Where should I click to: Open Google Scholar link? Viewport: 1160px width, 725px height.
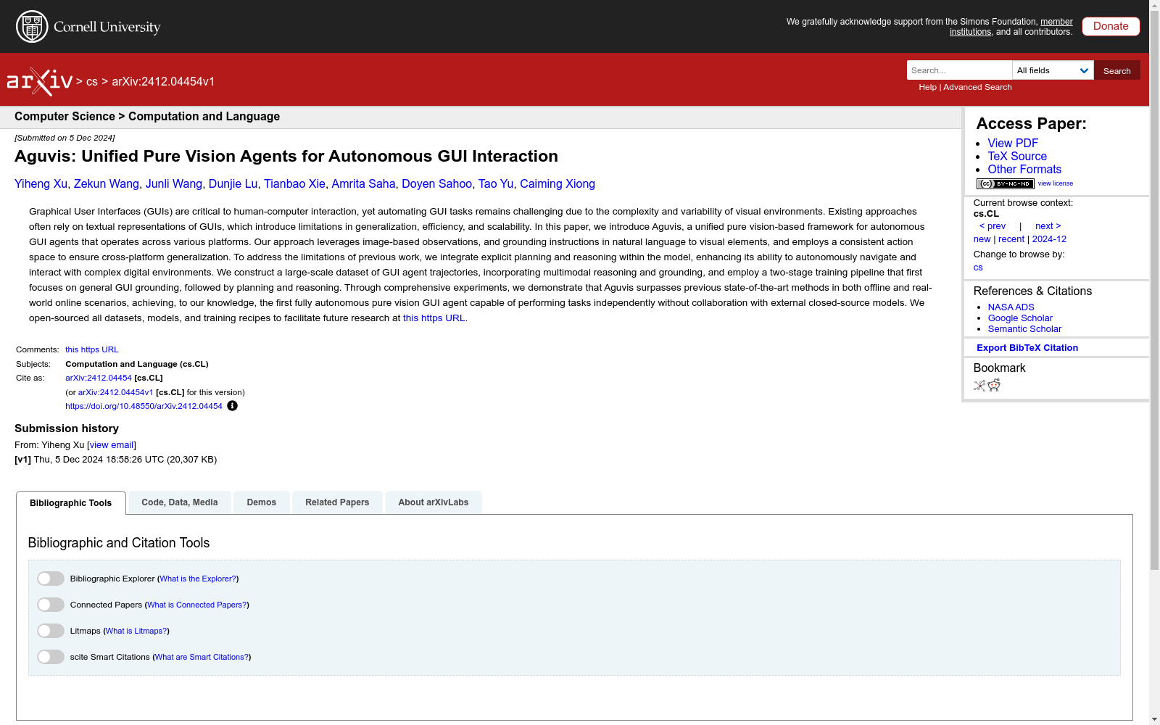1020,318
